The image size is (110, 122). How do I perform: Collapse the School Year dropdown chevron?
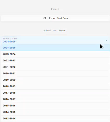coord(106,41)
